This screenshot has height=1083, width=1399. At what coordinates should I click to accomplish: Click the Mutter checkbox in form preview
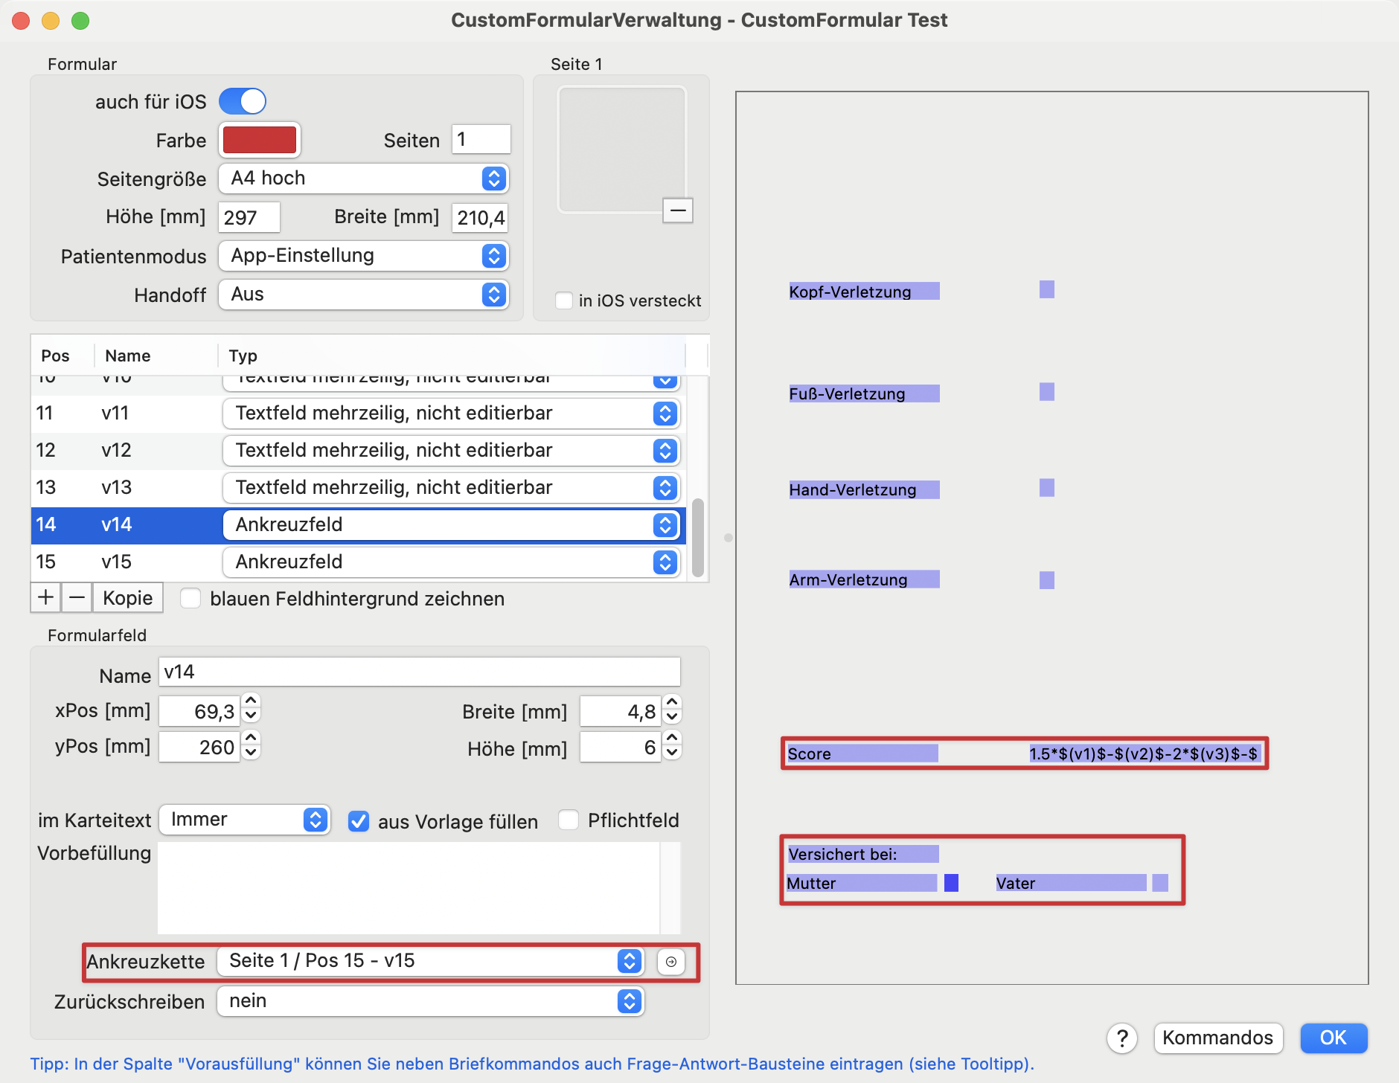pos(951,883)
